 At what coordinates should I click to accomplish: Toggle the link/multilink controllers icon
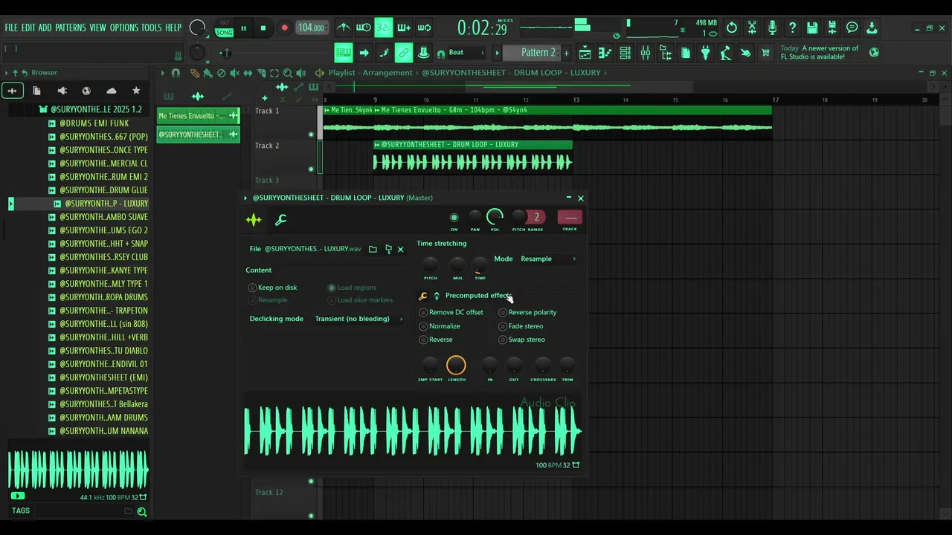(404, 53)
